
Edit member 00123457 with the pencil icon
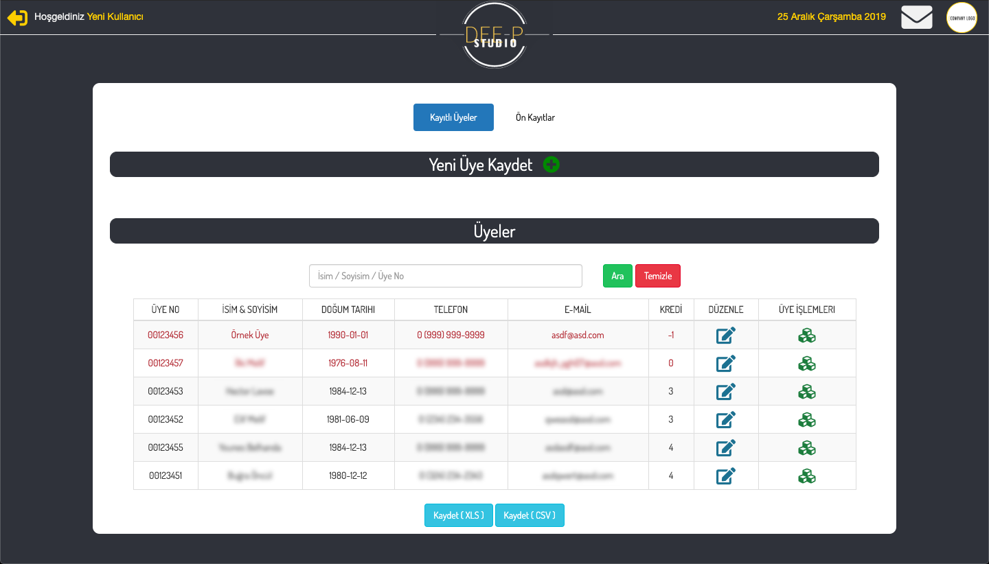[726, 364]
